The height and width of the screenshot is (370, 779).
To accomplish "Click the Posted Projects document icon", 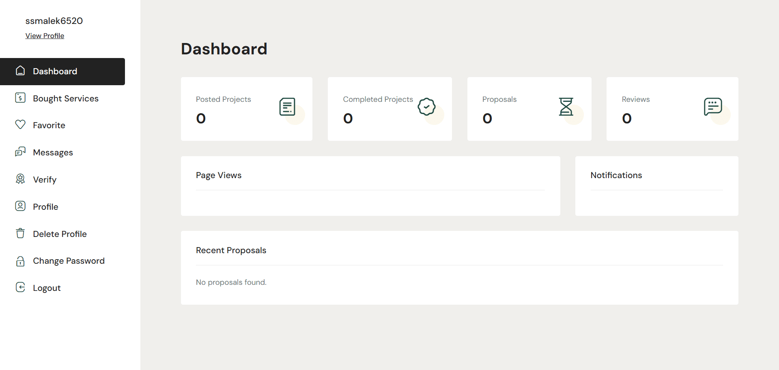I will [287, 107].
